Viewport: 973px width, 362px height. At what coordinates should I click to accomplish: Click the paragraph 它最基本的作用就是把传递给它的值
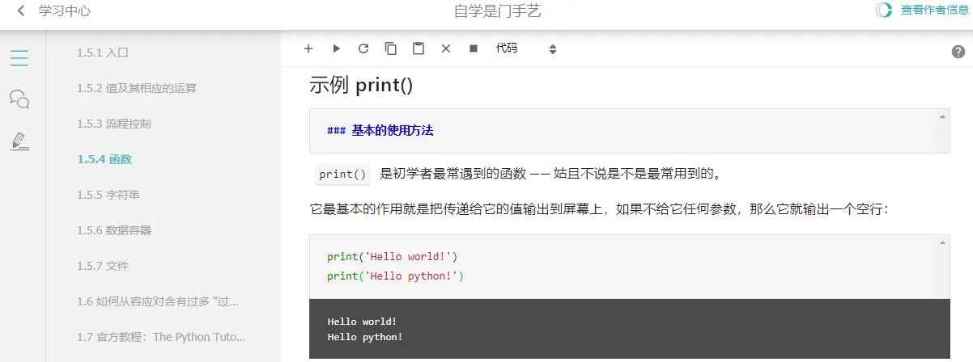click(x=599, y=209)
